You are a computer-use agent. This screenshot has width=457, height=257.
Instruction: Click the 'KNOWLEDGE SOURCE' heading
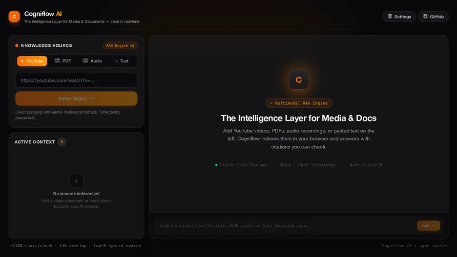(47, 45)
